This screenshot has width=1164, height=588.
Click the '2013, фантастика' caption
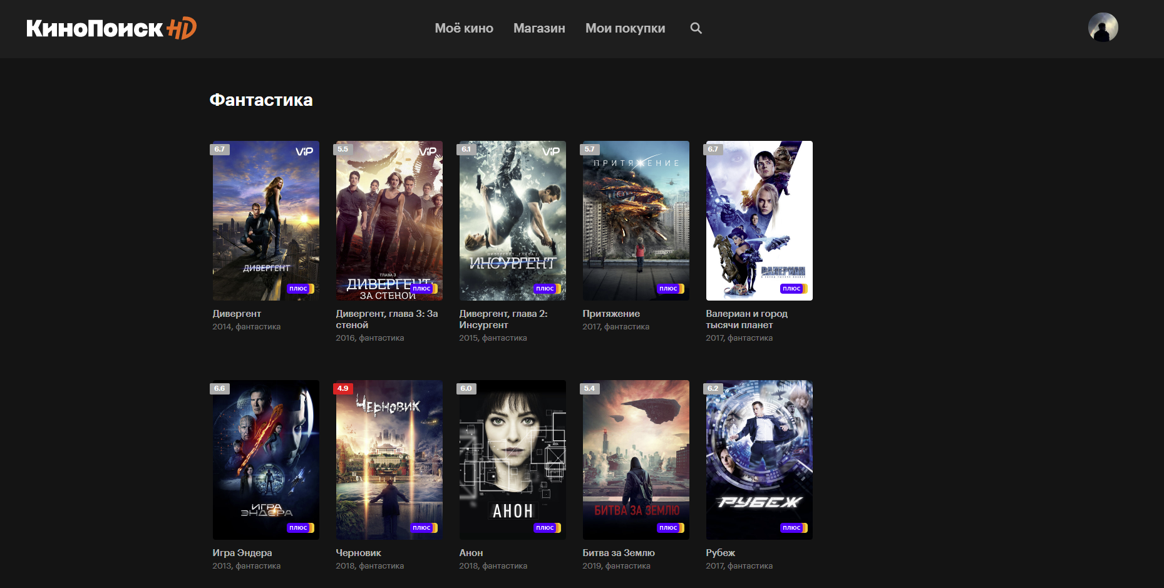(246, 566)
